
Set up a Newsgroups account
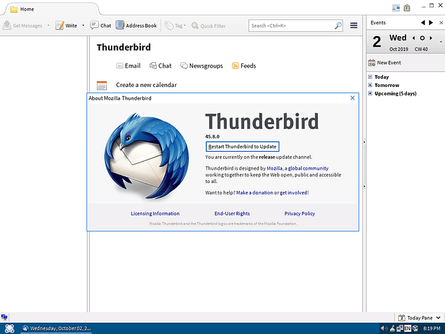(202, 66)
